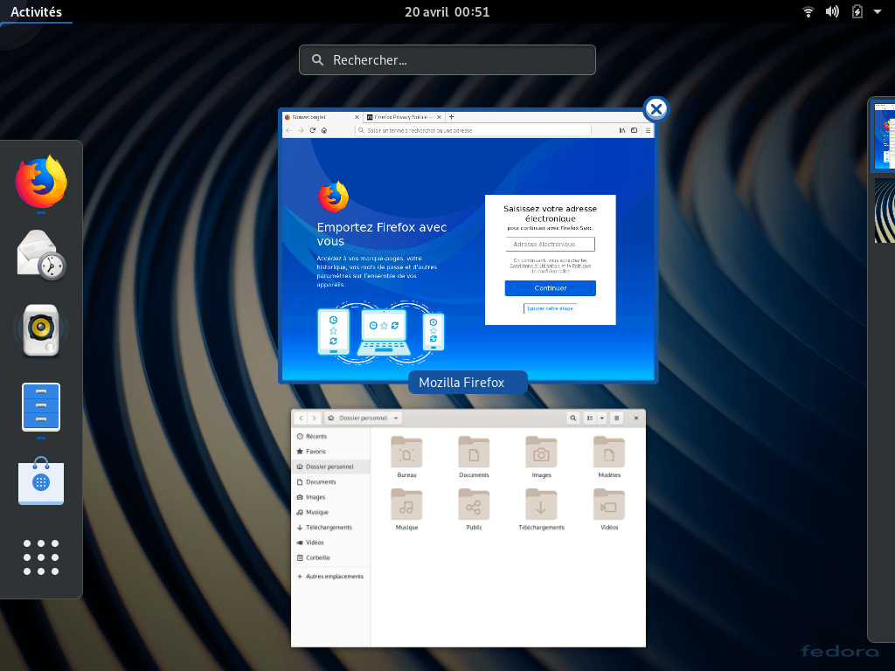Select Favoris in Files sidebar

coord(330,452)
